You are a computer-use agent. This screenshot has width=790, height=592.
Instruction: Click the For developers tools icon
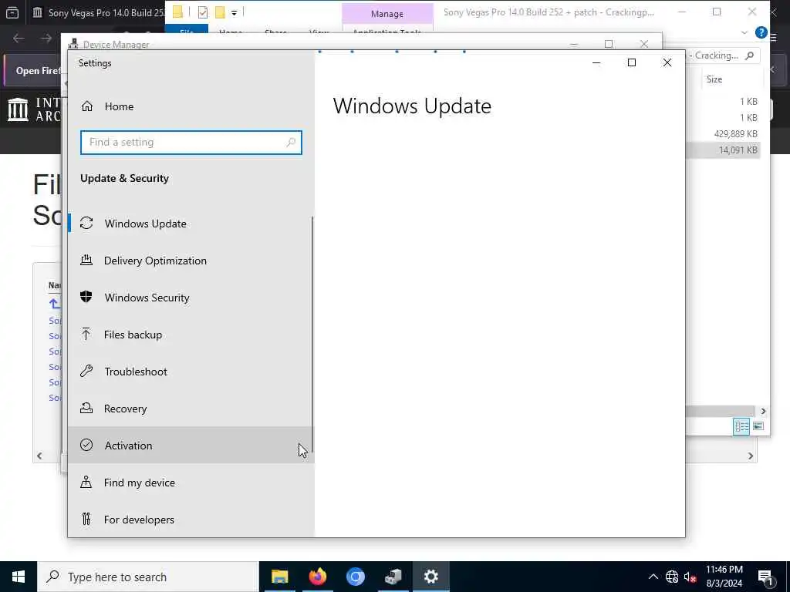[86, 519]
